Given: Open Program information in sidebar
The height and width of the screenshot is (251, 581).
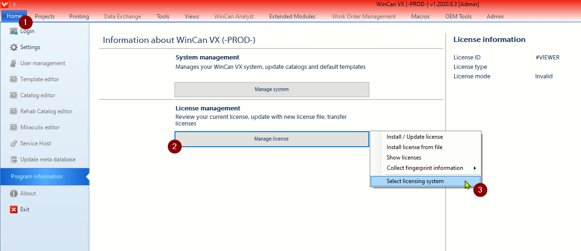Looking at the screenshot, I should click(44, 176).
